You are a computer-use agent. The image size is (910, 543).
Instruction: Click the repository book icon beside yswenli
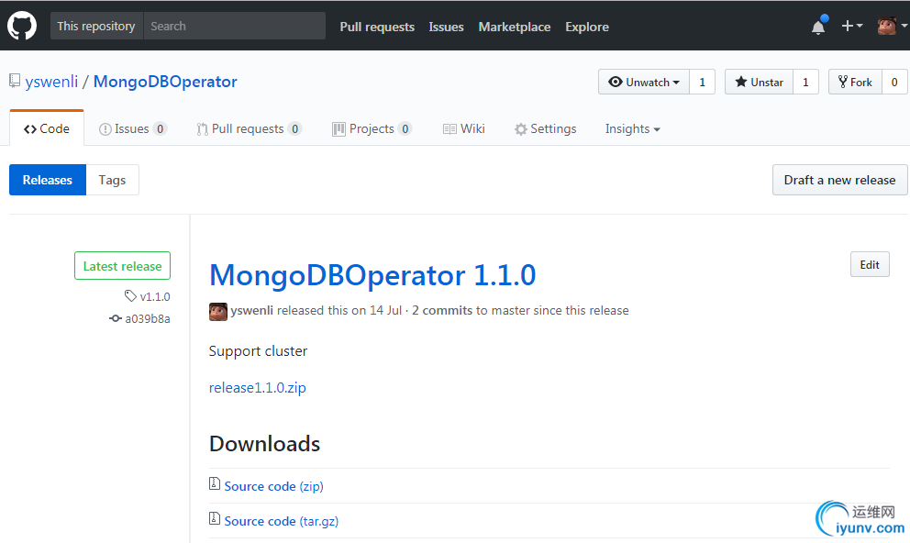(x=15, y=82)
